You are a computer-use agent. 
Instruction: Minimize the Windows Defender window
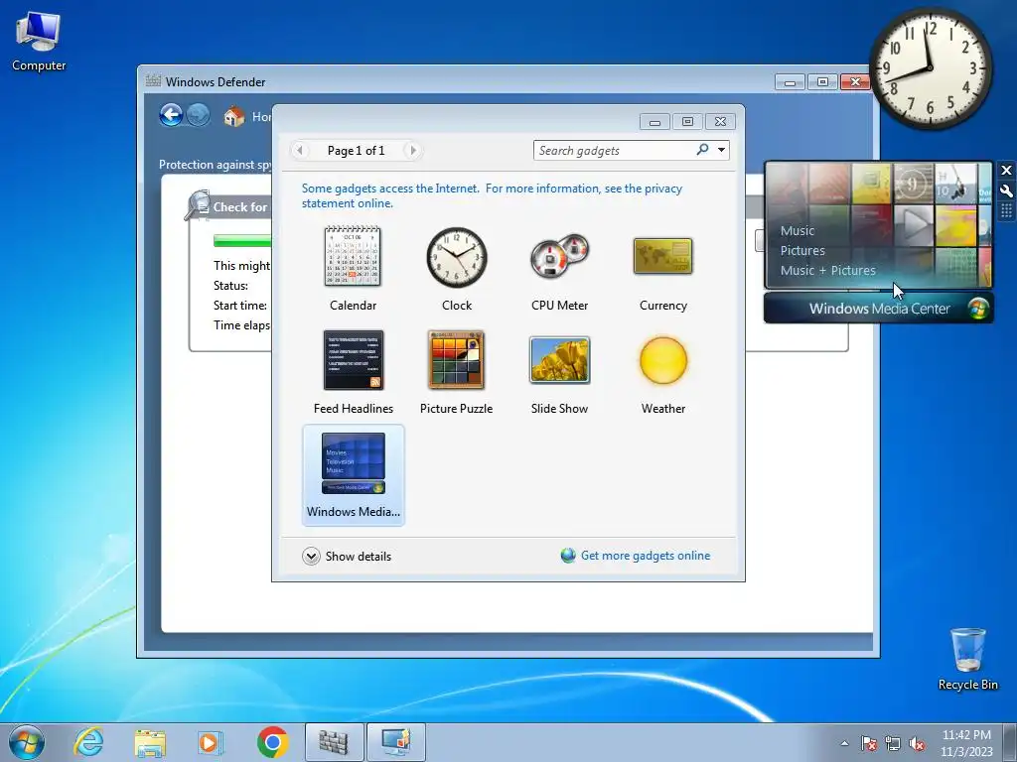tap(790, 82)
